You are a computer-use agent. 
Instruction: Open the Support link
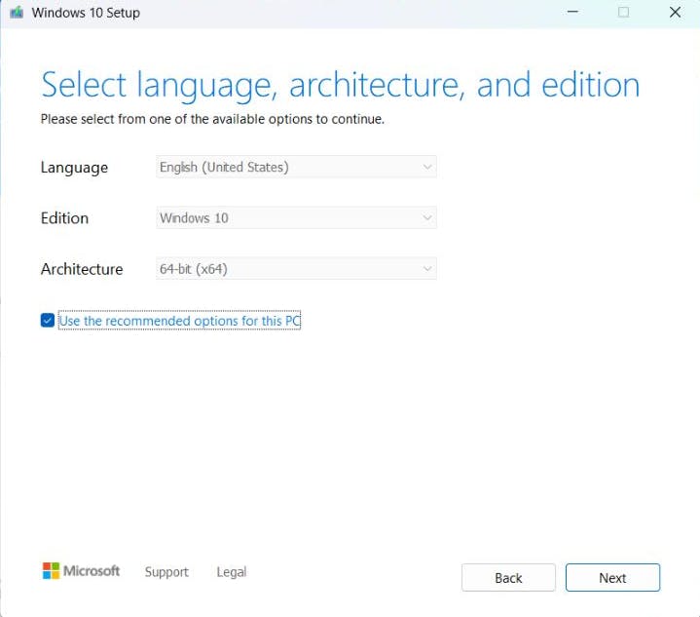tap(166, 572)
